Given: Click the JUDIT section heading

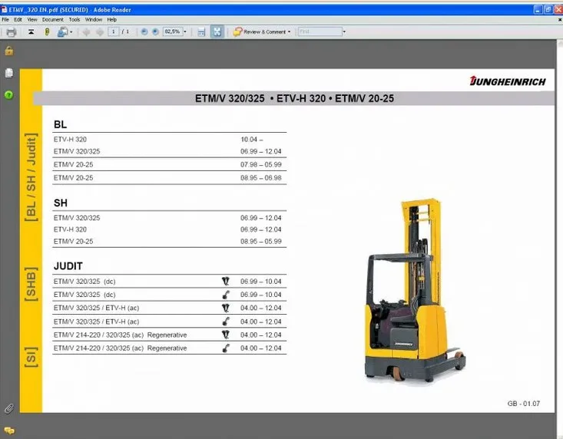Looking at the screenshot, I should tap(68, 266).
